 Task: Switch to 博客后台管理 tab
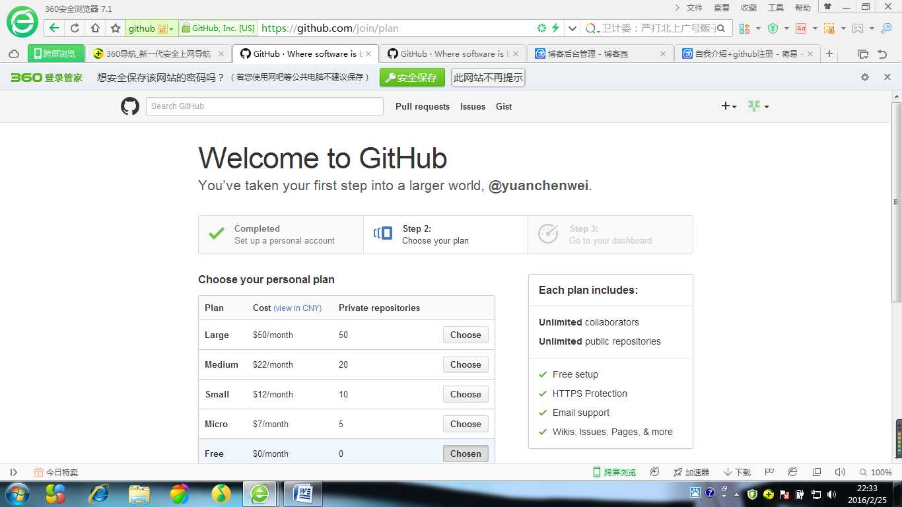pos(600,54)
